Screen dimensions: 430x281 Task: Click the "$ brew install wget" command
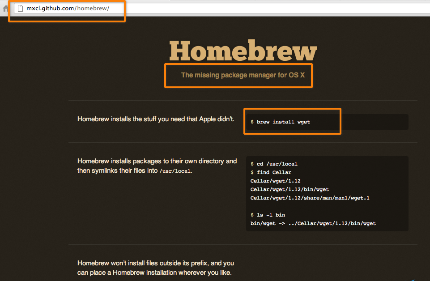[280, 122]
